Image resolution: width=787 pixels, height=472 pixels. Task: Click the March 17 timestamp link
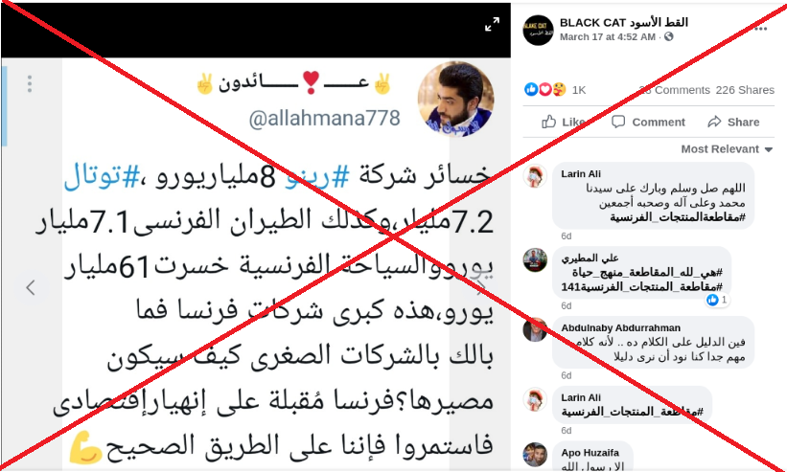(608, 37)
